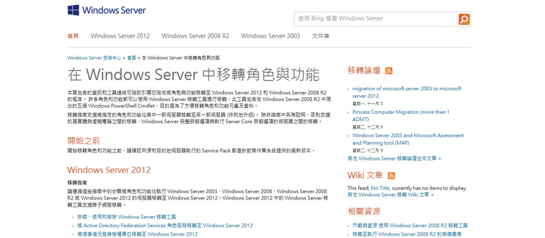Click the 移轉論壇 section heading
This screenshot has width=545, height=238.
[x=364, y=70]
